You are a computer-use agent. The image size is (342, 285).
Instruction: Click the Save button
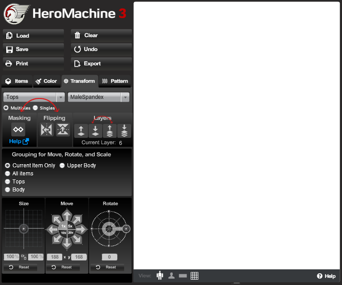[34, 49]
